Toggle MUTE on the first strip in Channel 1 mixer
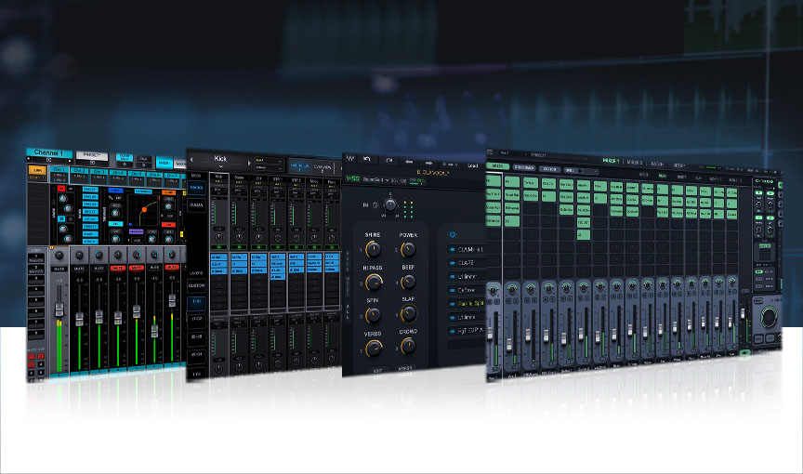The height and width of the screenshot is (474, 803). [x=59, y=269]
